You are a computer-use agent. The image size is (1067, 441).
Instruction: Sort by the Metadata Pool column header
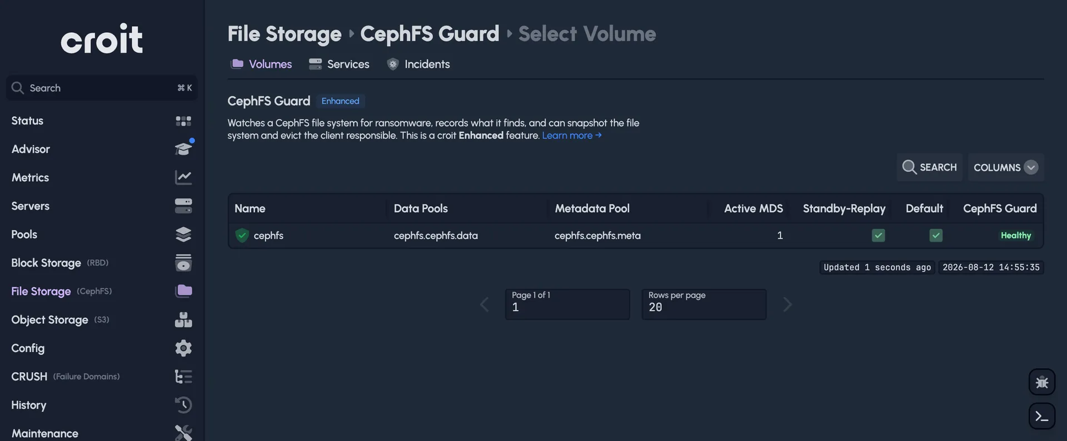[592, 209]
